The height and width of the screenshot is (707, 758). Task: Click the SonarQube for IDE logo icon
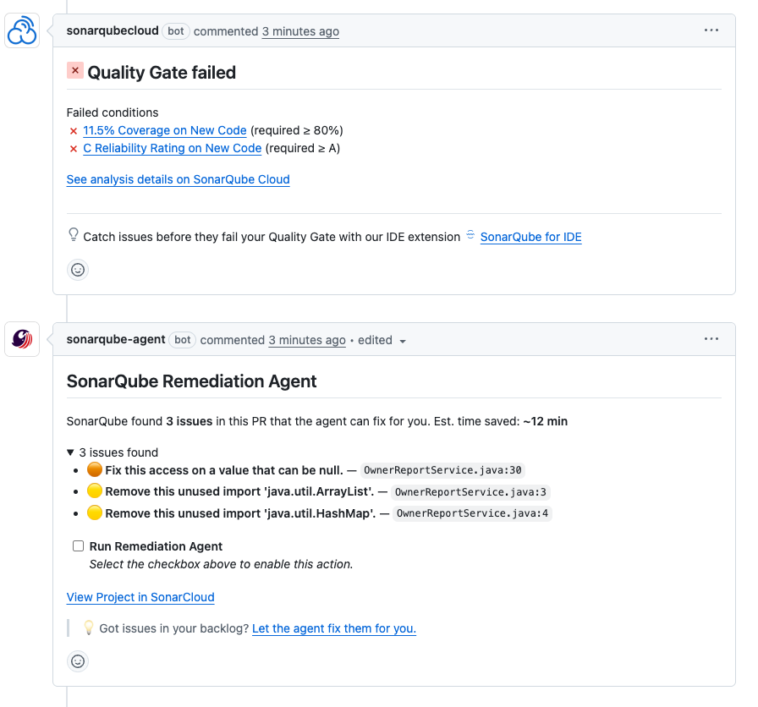pyautogui.click(x=470, y=236)
